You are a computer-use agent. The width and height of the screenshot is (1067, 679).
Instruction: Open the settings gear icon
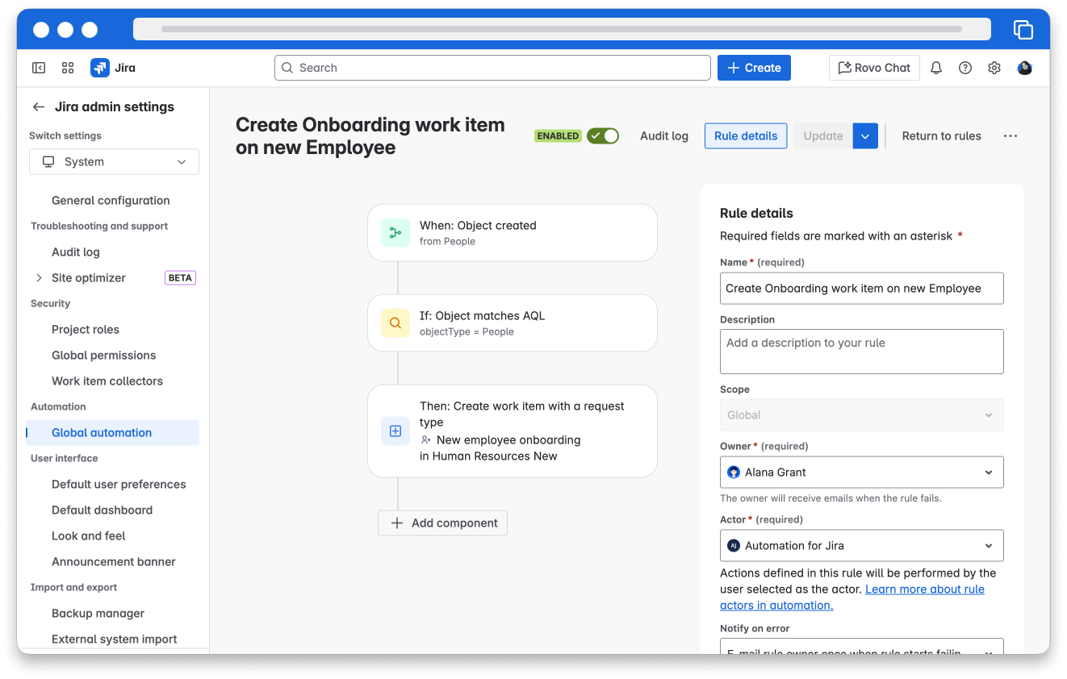[994, 68]
